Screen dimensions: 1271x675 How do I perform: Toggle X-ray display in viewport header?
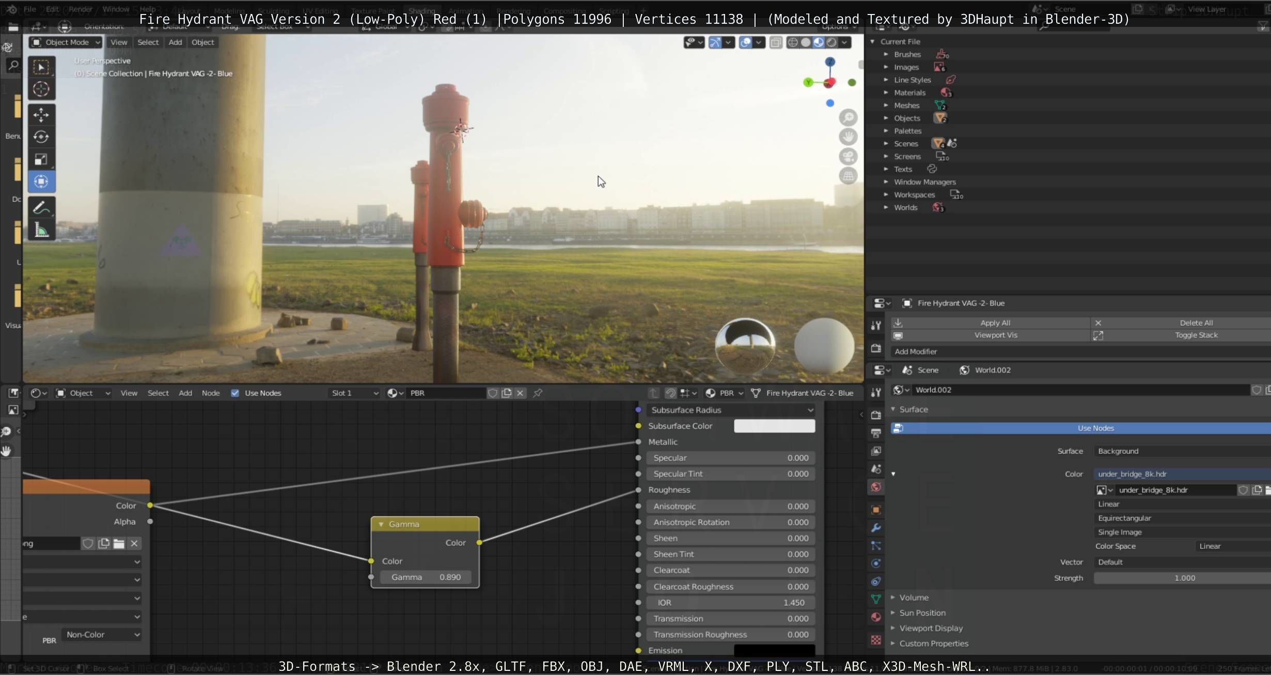coord(776,42)
